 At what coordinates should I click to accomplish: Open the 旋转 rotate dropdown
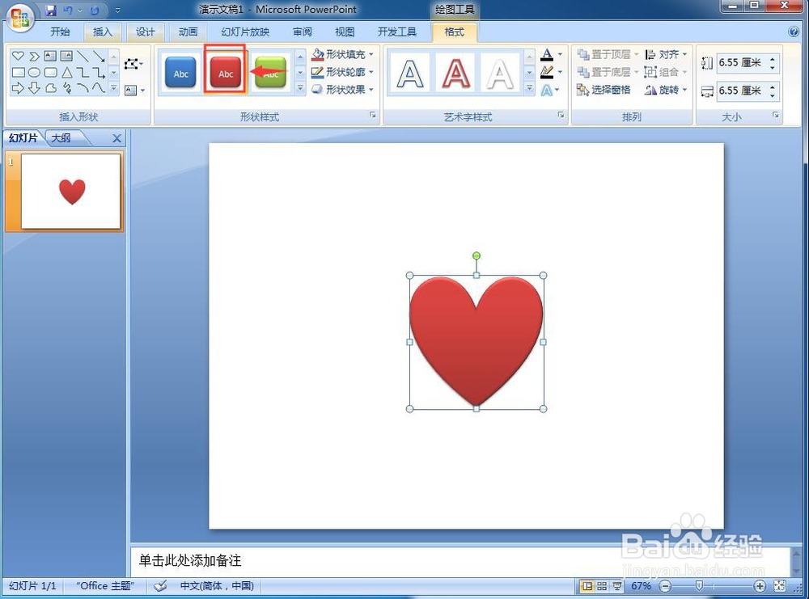point(666,90)
